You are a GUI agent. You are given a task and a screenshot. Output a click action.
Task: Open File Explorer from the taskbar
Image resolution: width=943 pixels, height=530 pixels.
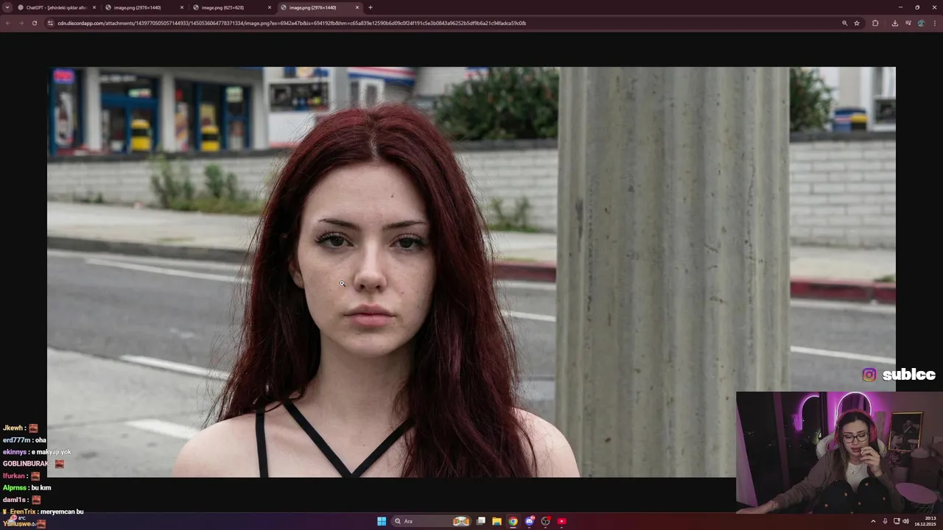click(497, 521)
